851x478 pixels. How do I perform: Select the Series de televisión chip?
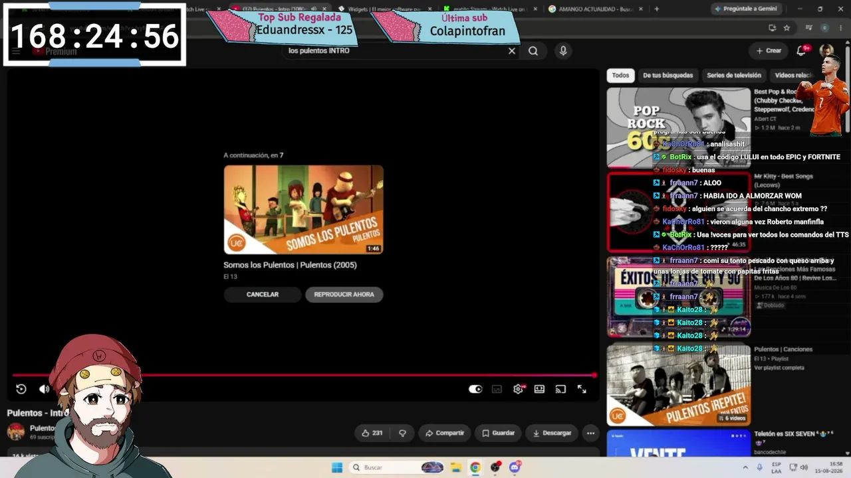tap(734, 75)
